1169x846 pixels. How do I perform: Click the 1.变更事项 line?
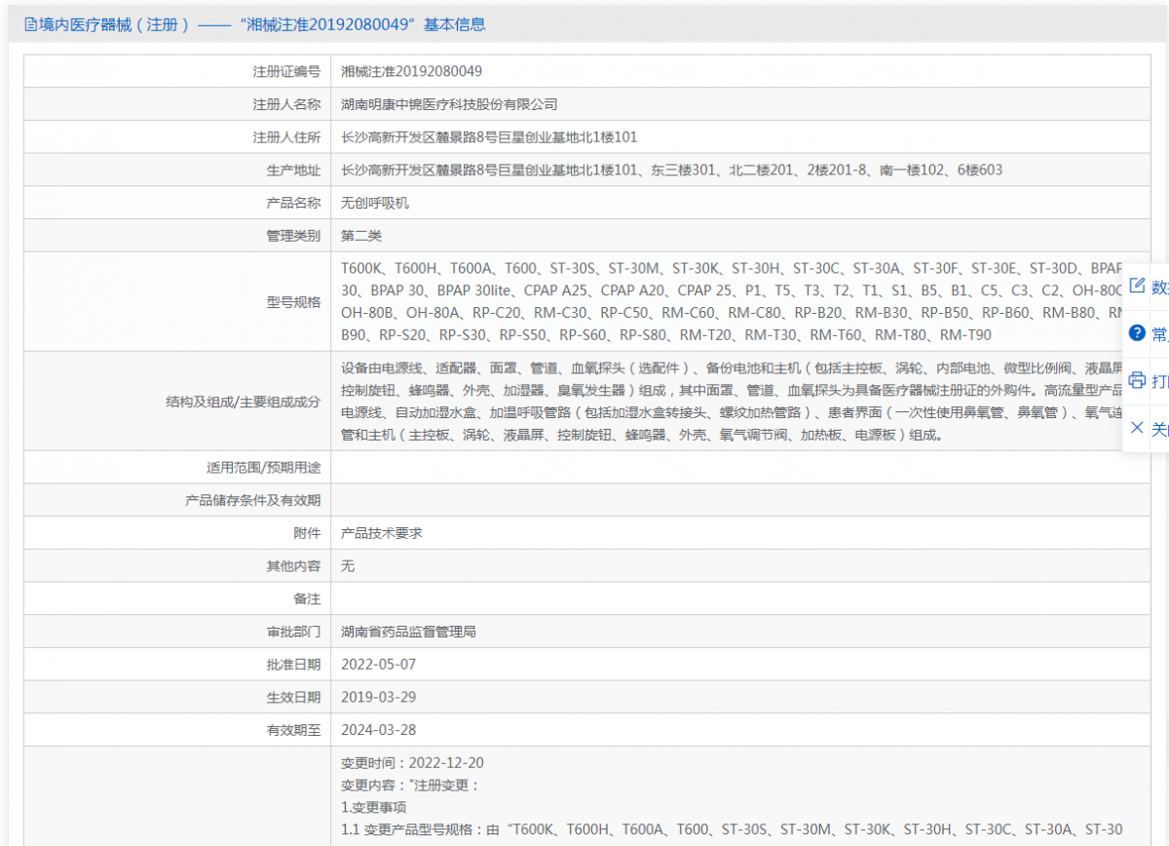[374, 808]
